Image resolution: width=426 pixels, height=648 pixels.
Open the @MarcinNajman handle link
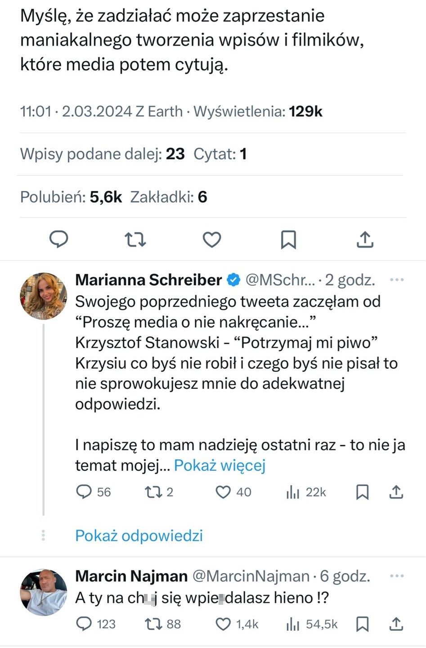coord(251,576)
